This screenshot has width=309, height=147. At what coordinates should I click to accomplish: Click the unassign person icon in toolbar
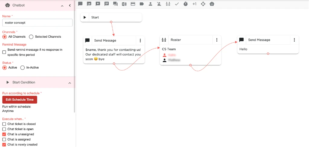(159, 4)
